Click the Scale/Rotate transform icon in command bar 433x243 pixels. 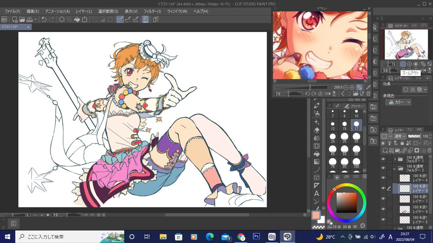pos(85,19)
